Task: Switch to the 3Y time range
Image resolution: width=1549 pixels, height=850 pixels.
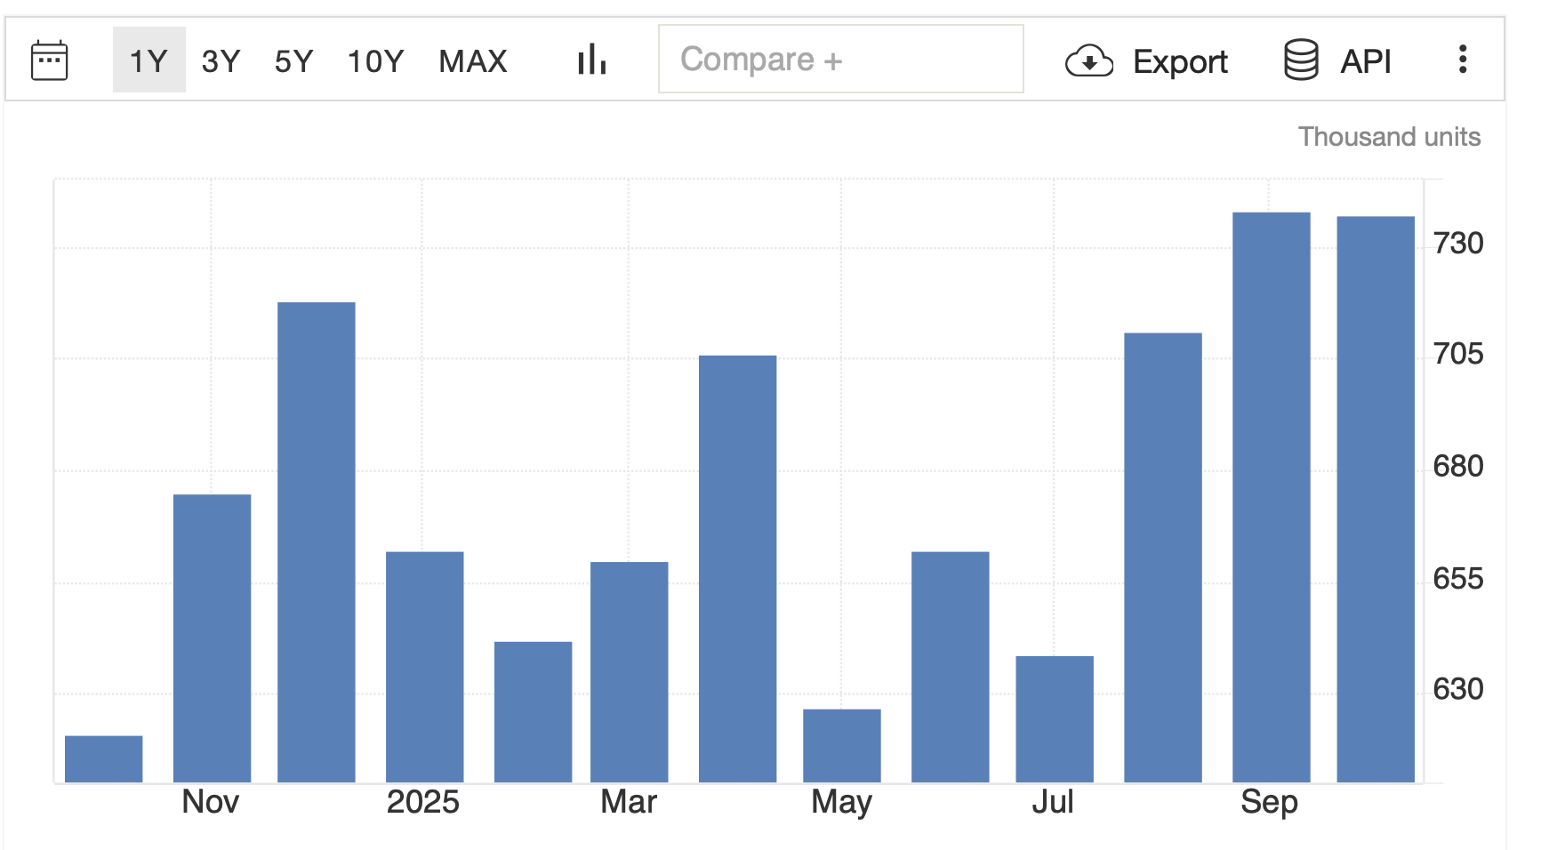Action: (x=221, y=60)
